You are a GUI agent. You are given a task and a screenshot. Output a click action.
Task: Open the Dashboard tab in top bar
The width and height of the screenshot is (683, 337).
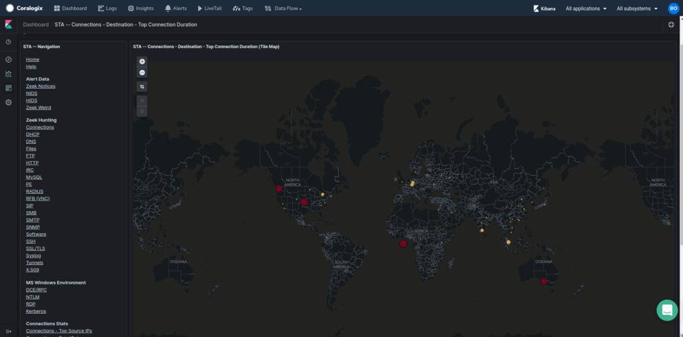(70, 8)
